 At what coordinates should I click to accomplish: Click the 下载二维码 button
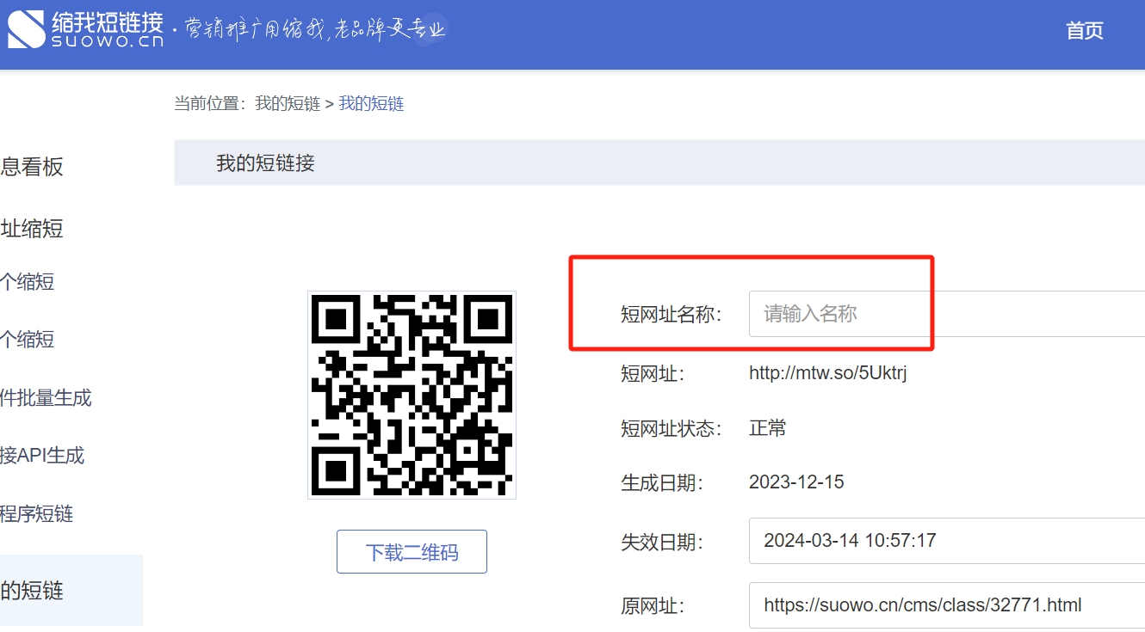pyautogui.click(x=412, y=552)
